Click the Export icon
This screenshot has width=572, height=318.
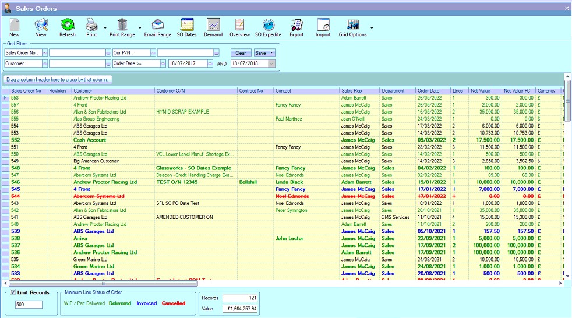pos(296,25)
